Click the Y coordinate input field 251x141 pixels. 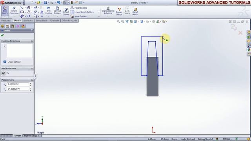18,89
